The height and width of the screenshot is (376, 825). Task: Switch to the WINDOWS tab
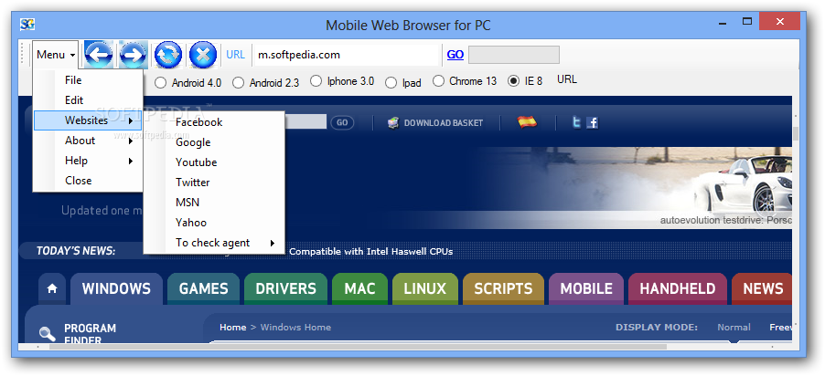coord(116,288)
